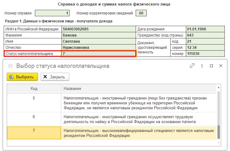
Task: Click the Название column header
Action: point(139,88)
